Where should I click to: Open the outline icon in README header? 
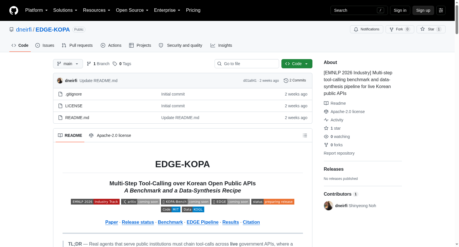coord(305,135)
